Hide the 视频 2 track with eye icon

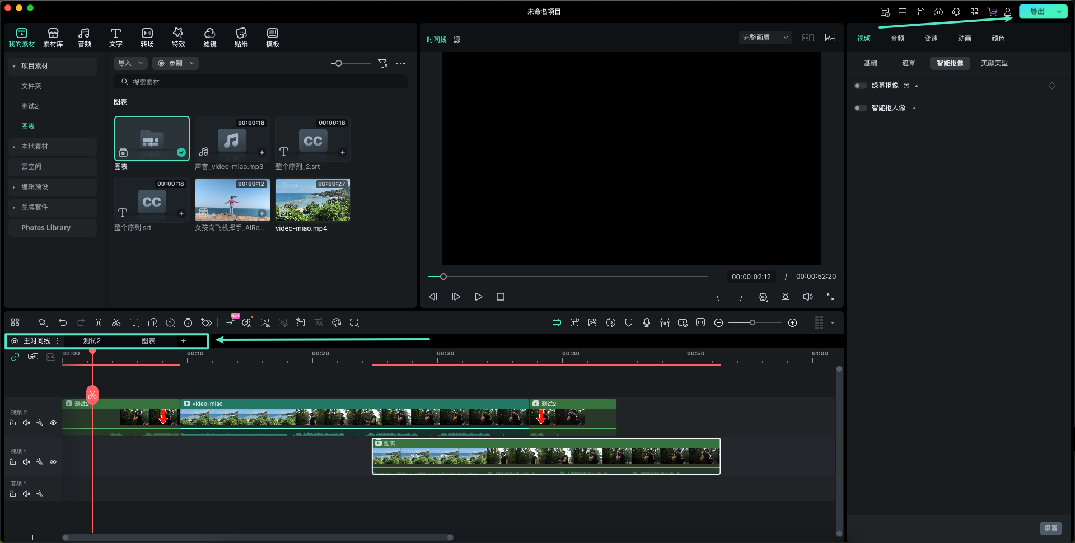pyautogui.click(x=53, y=423)
